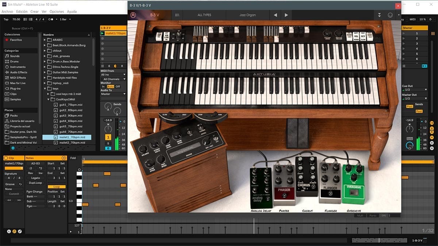Launch the mallet1/70bpm clip
The width and height of the screenshot is (438, 246).
coord(102,34)
